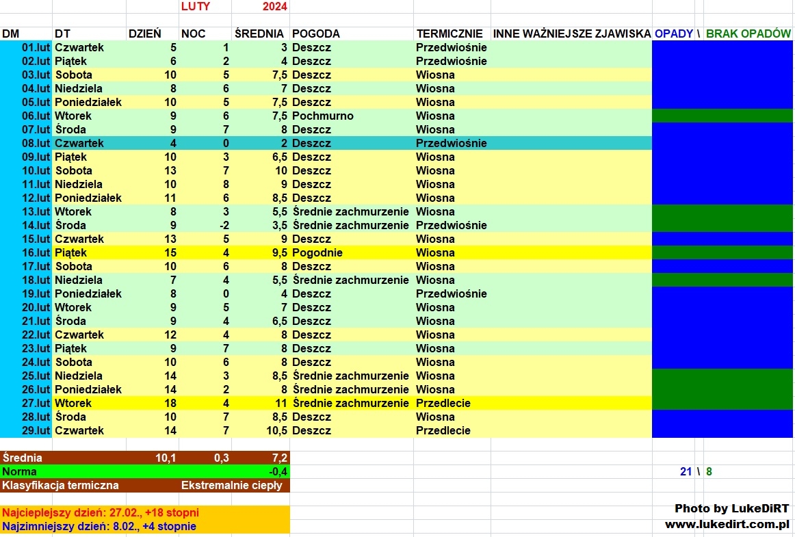This screenshot has width=795, height=537.
Task: Click the green no-precipitation bar for 06.lut
Action: coord(722,116)
